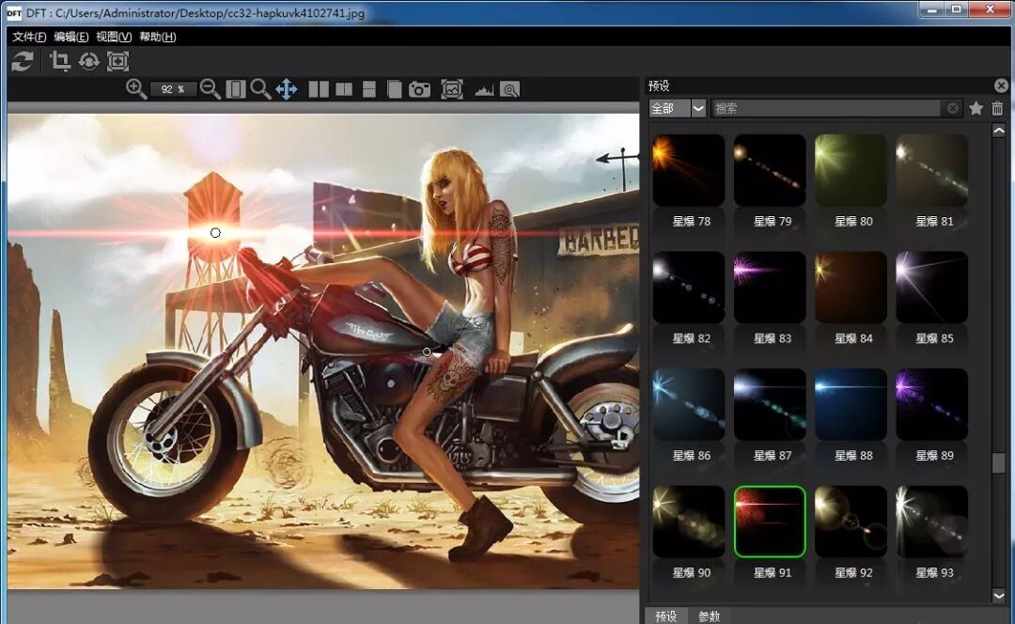Select the 星爆 84 preset
This screenshot has height=624, width=1015.
851,288
